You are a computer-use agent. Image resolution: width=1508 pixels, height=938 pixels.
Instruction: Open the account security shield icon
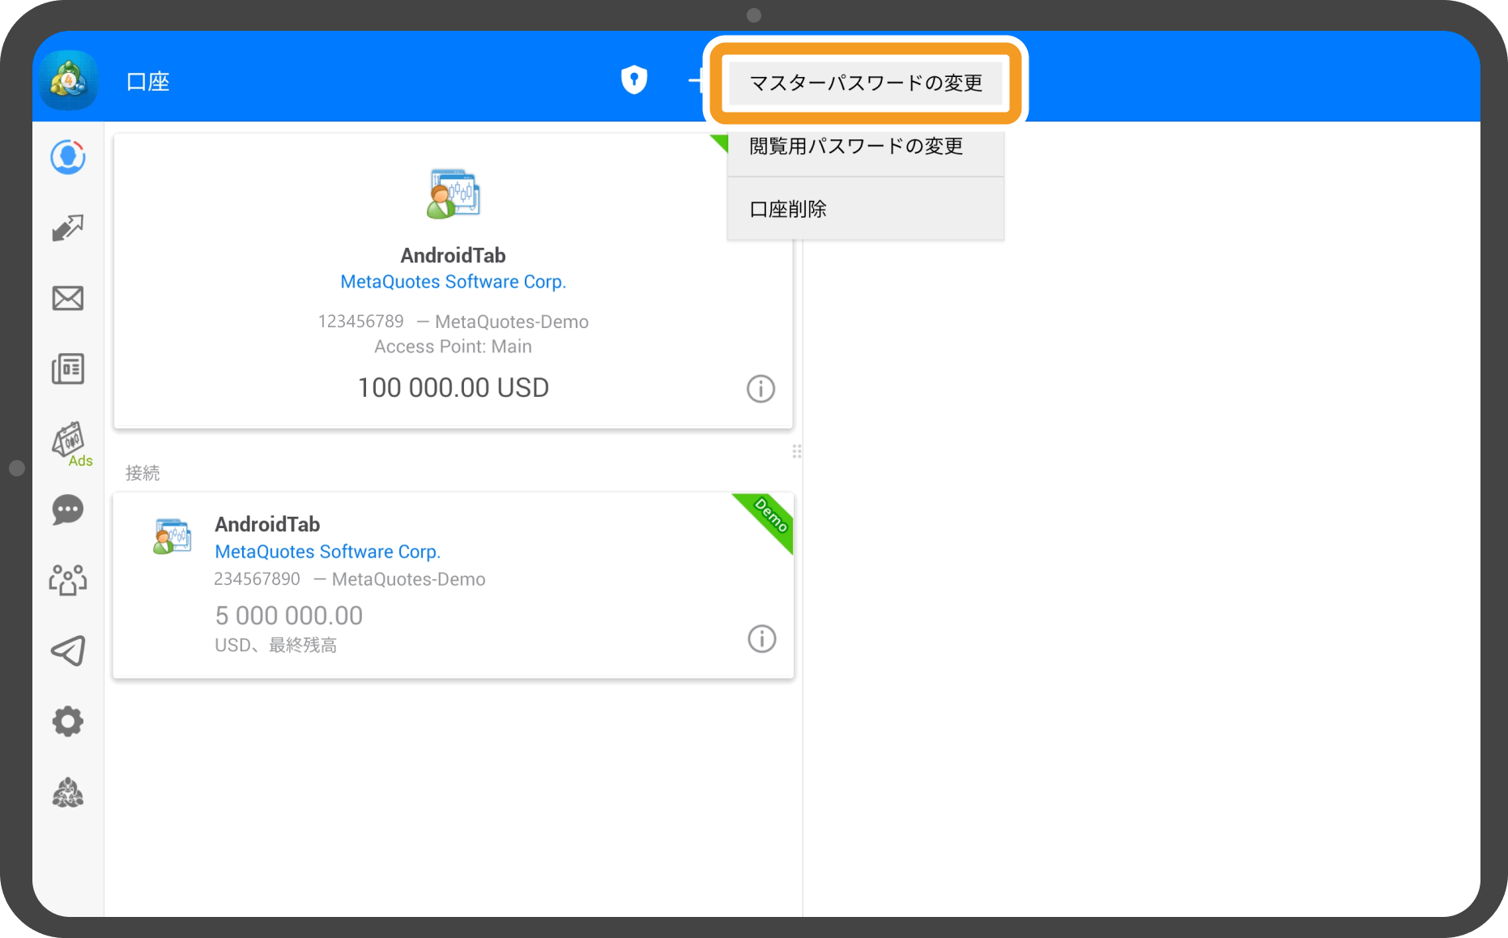pyautogui.click(x=634, y=79)
